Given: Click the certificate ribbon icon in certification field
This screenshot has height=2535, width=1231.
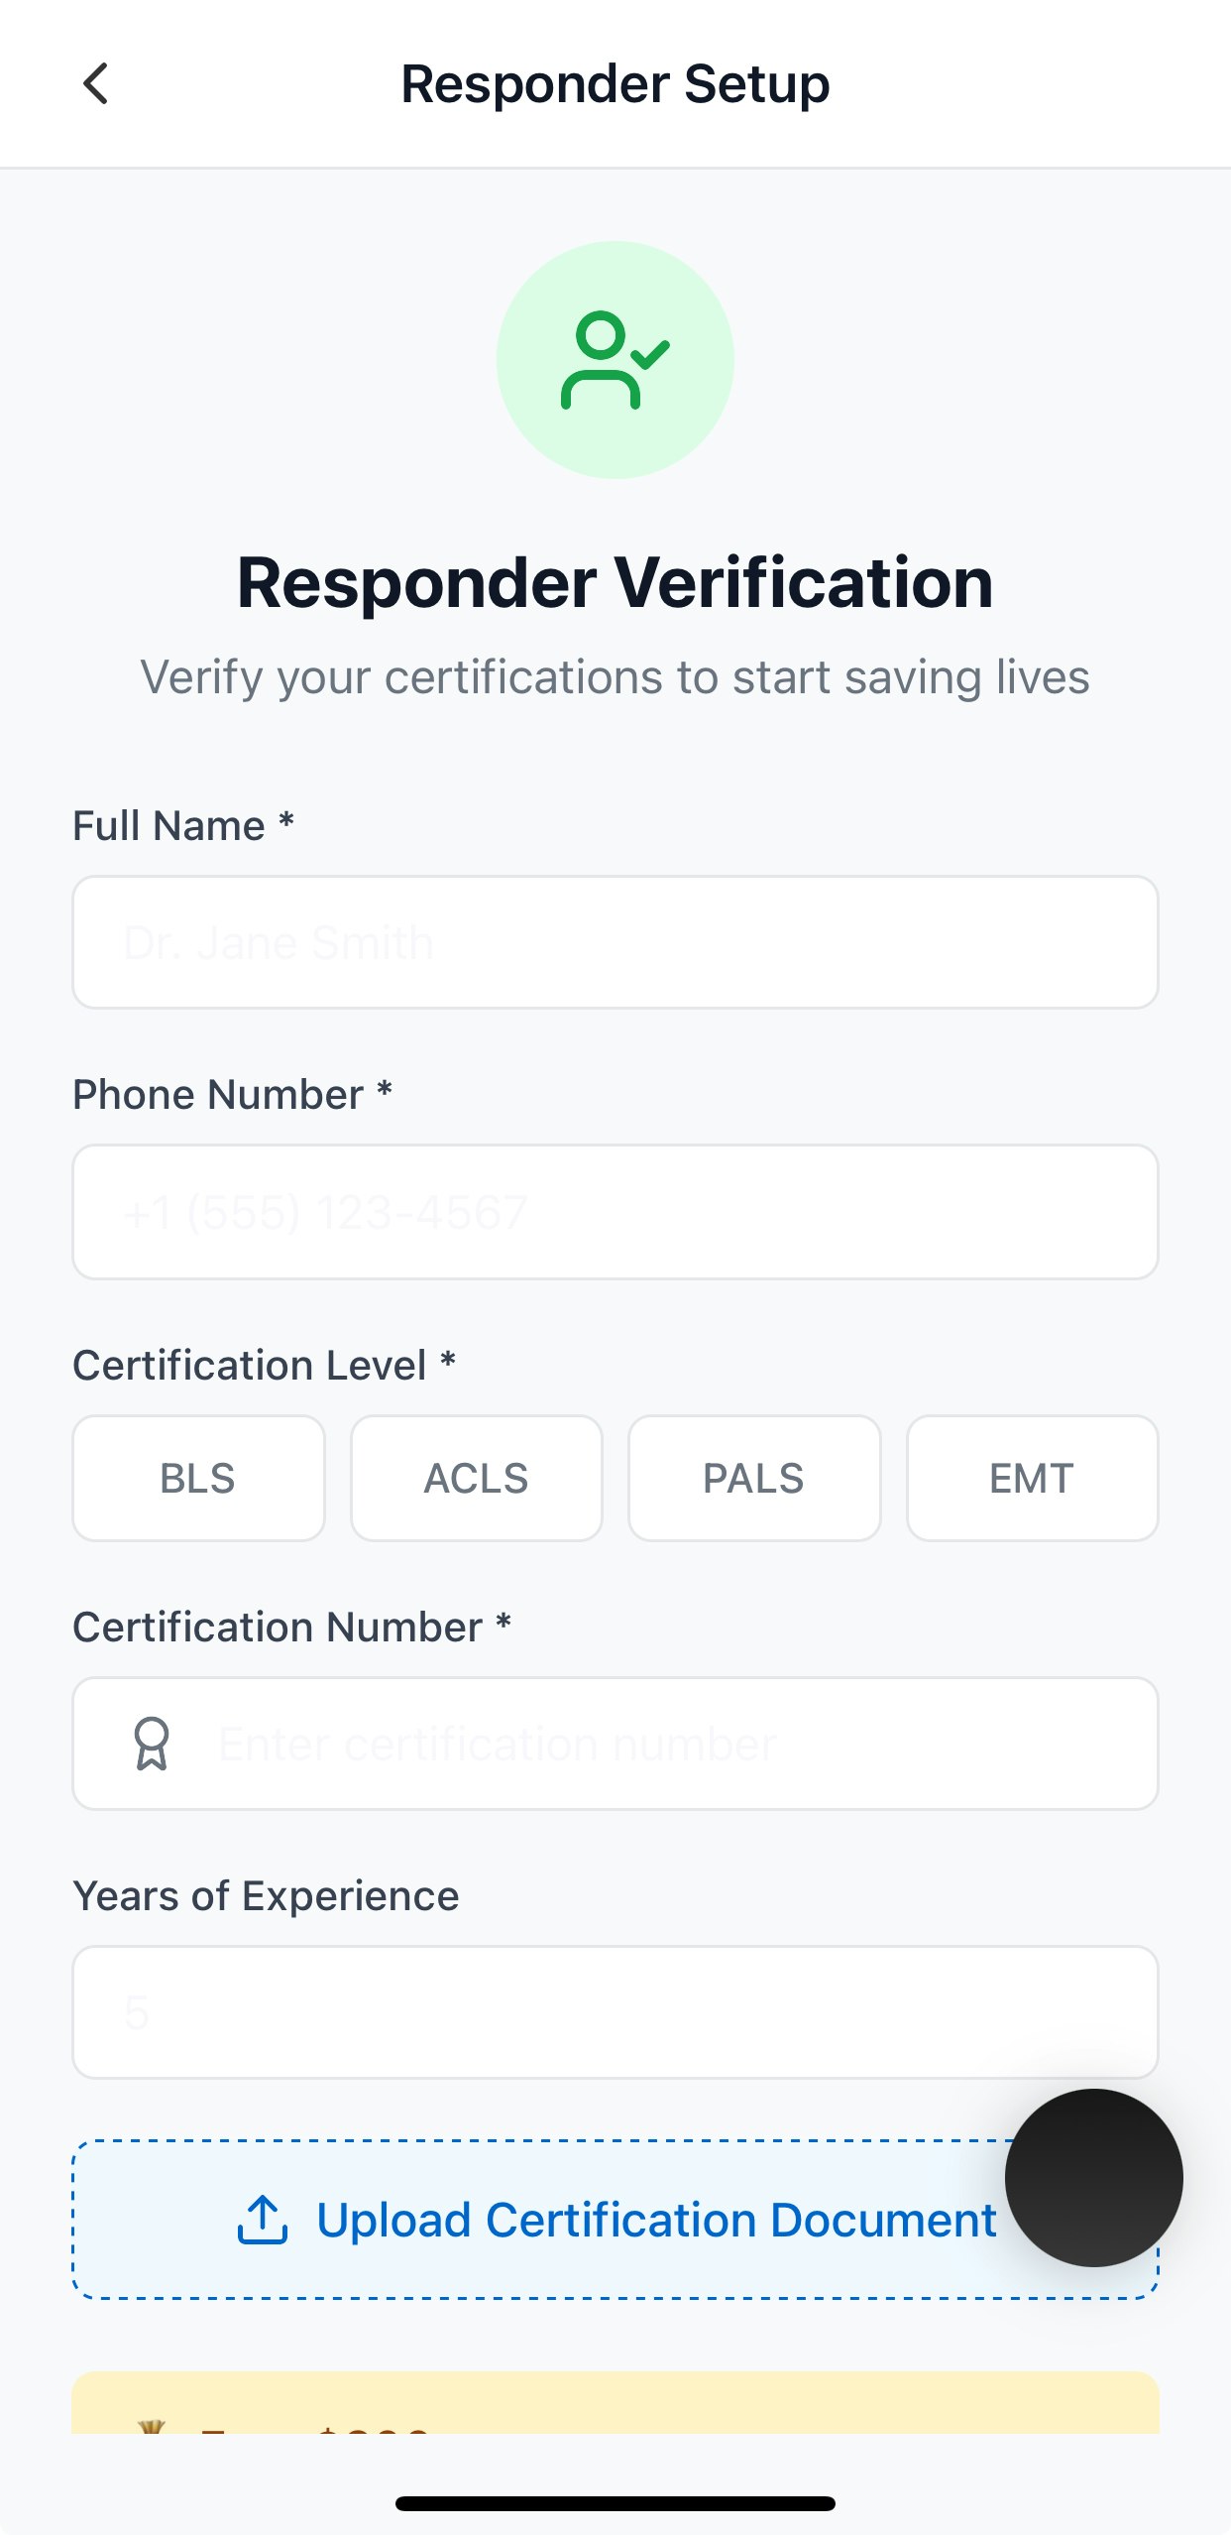Looking at the screenshot, I should [153, 1743].
